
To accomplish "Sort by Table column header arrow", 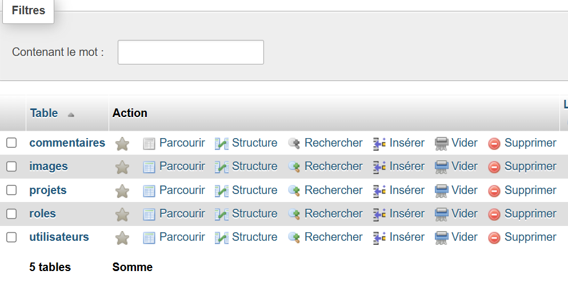I will [71, 114].
